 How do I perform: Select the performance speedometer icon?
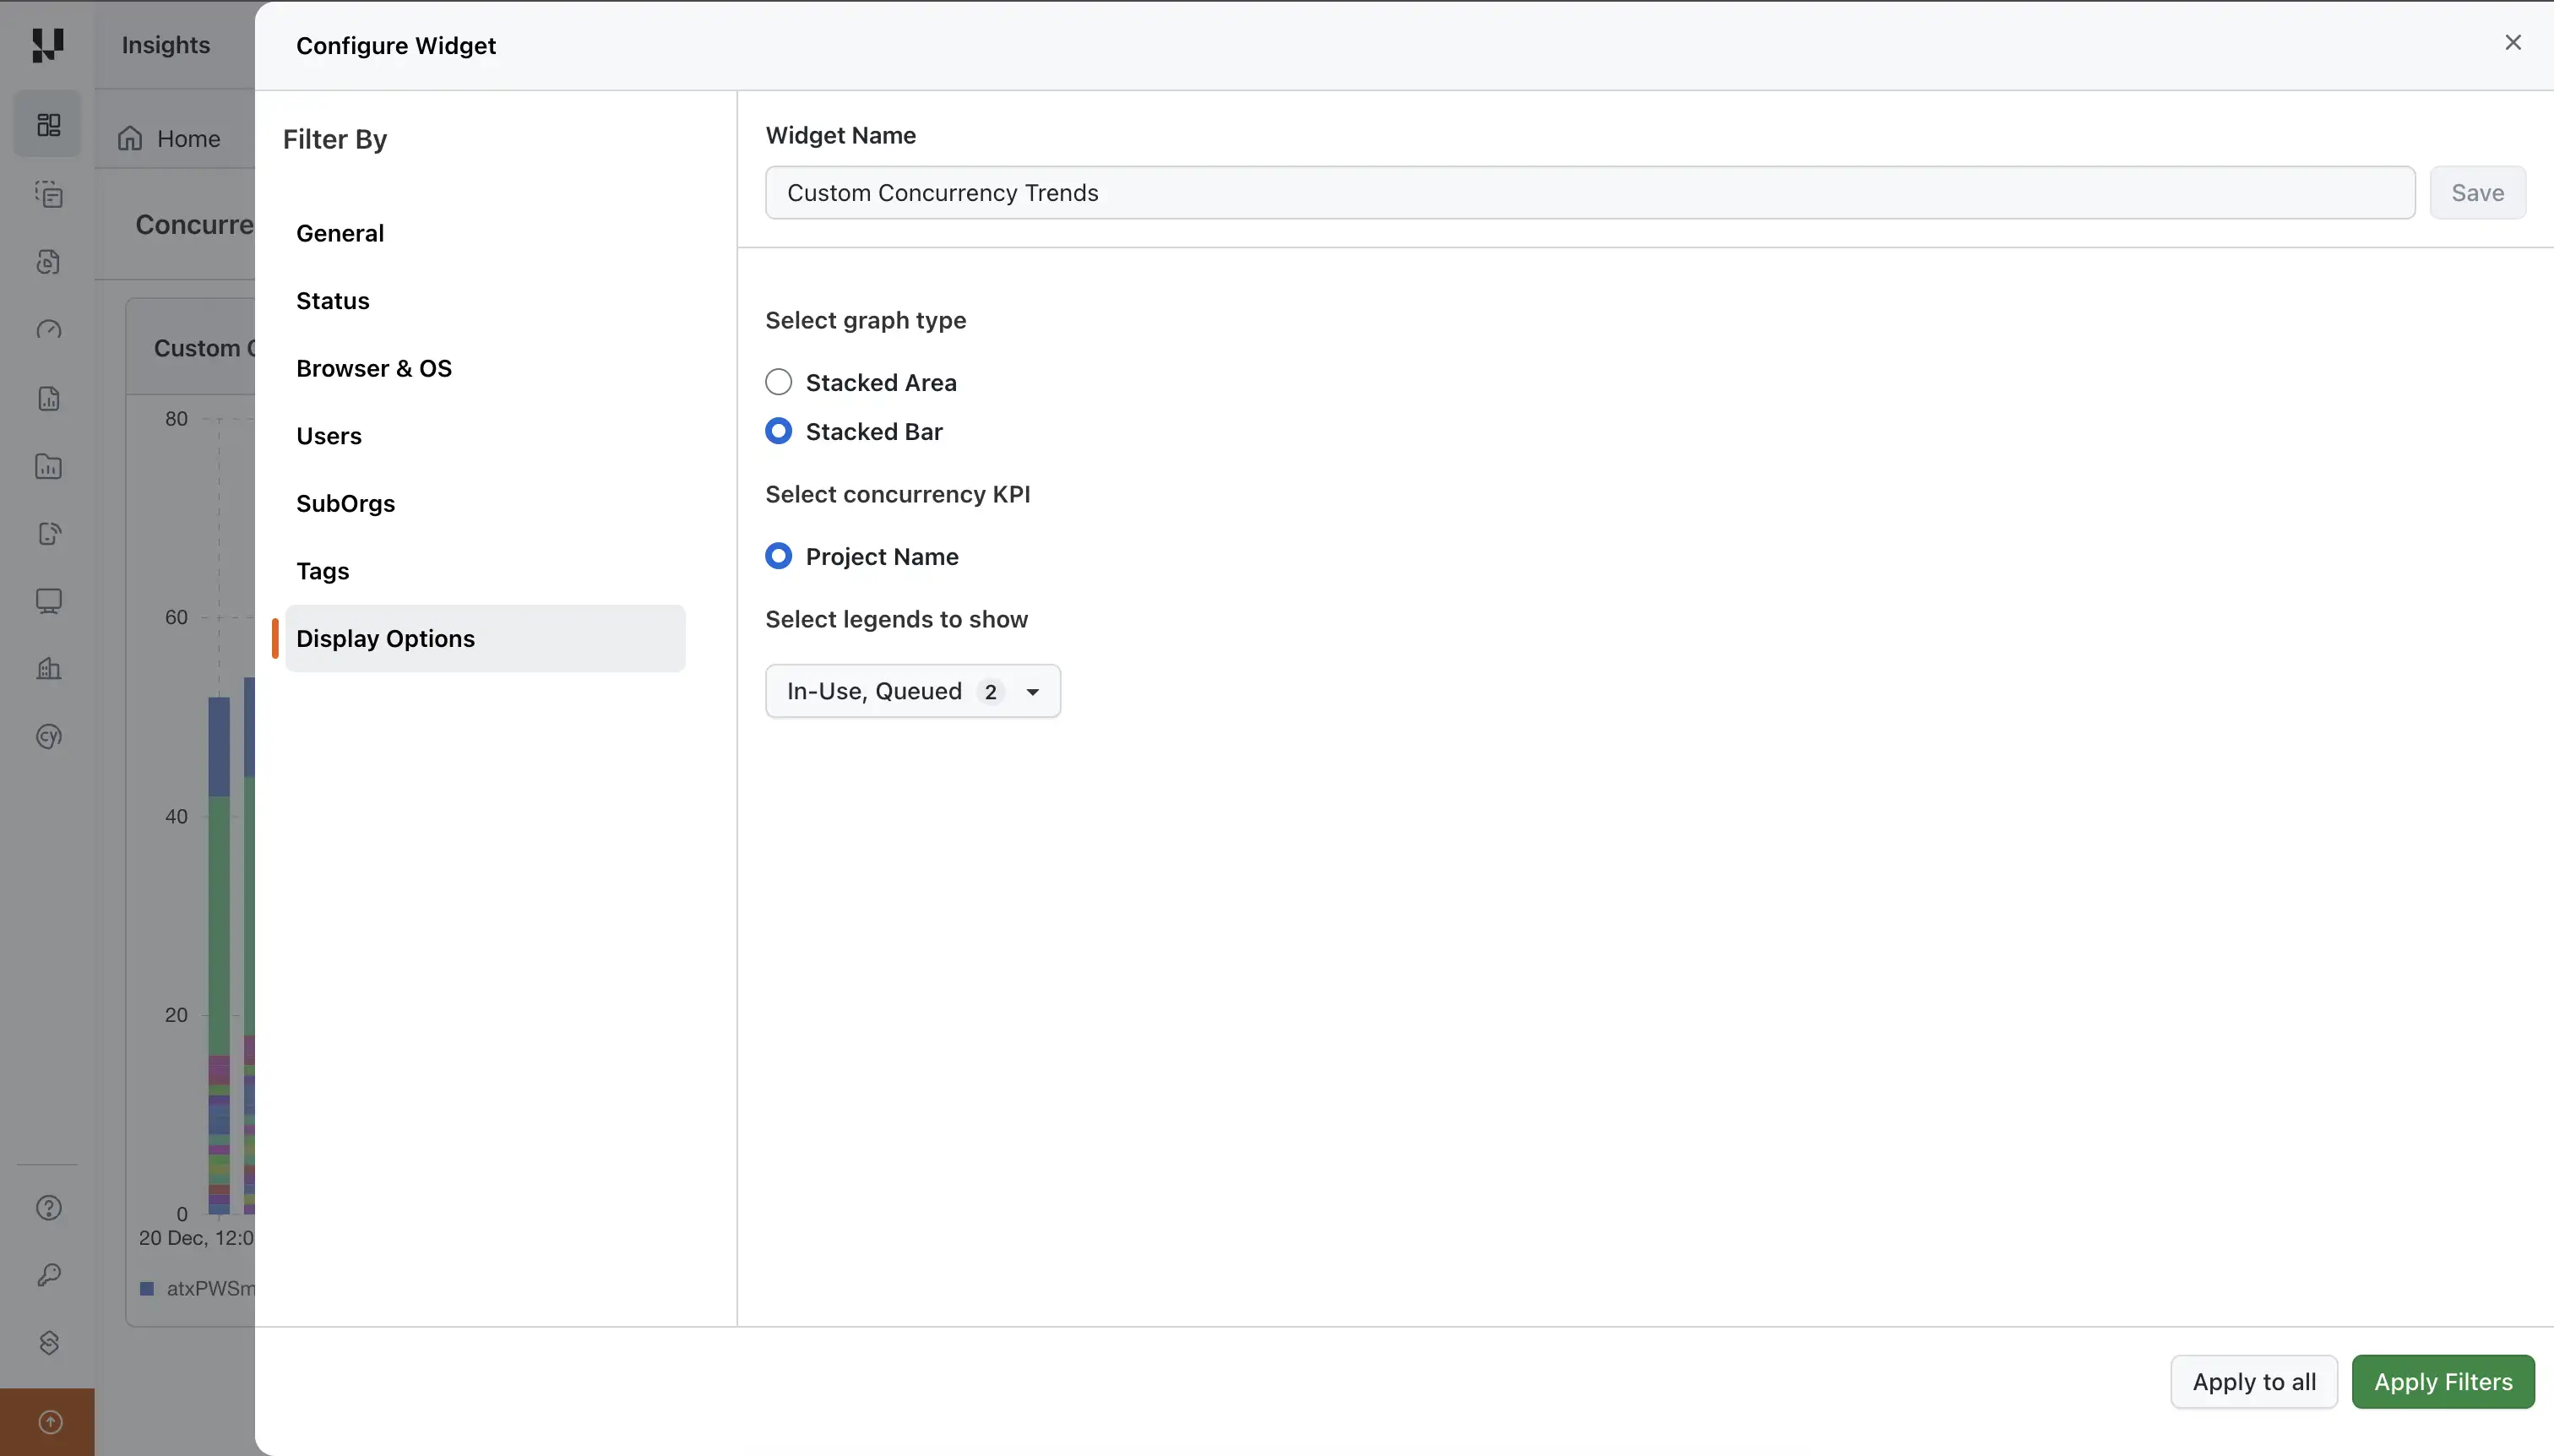[47, 329]
